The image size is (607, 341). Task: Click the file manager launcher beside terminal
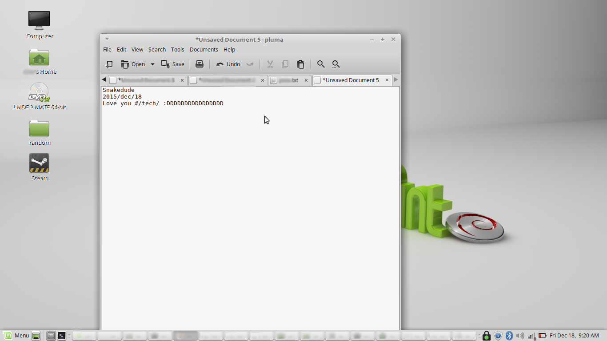(x=51, y=336)
